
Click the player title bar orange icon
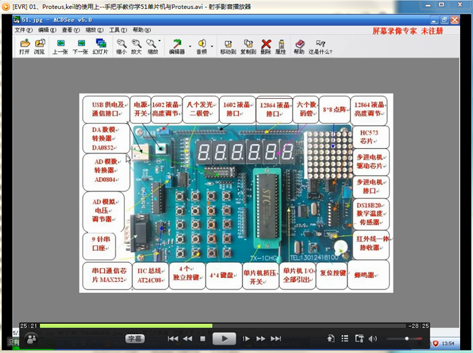click(5, 6)
